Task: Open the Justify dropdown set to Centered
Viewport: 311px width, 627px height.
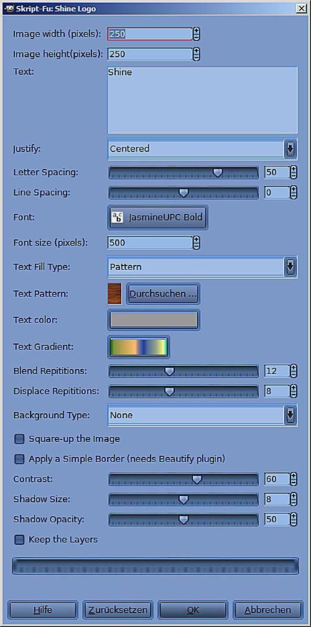Action: pos(202,149)
